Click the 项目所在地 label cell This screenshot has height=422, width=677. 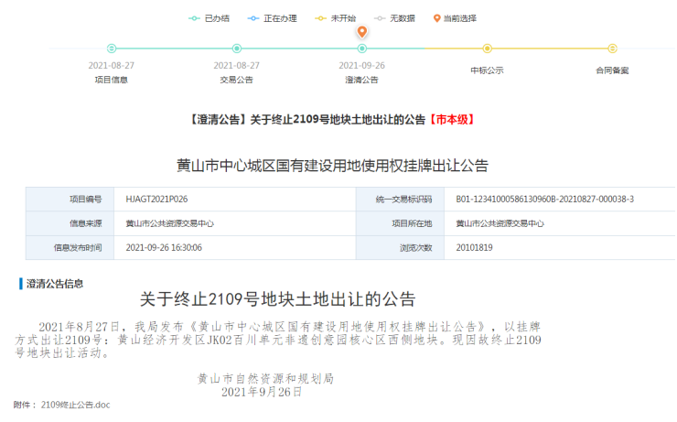click(400, 223)
